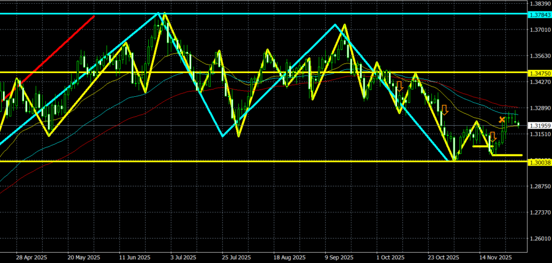Select the lowest short yellow horizontal segment
The image size is (552, 263).
(x=507, y=155)
